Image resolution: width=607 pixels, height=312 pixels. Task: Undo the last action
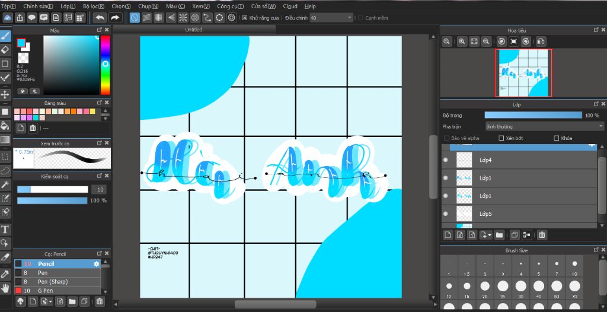coord(100,18)
